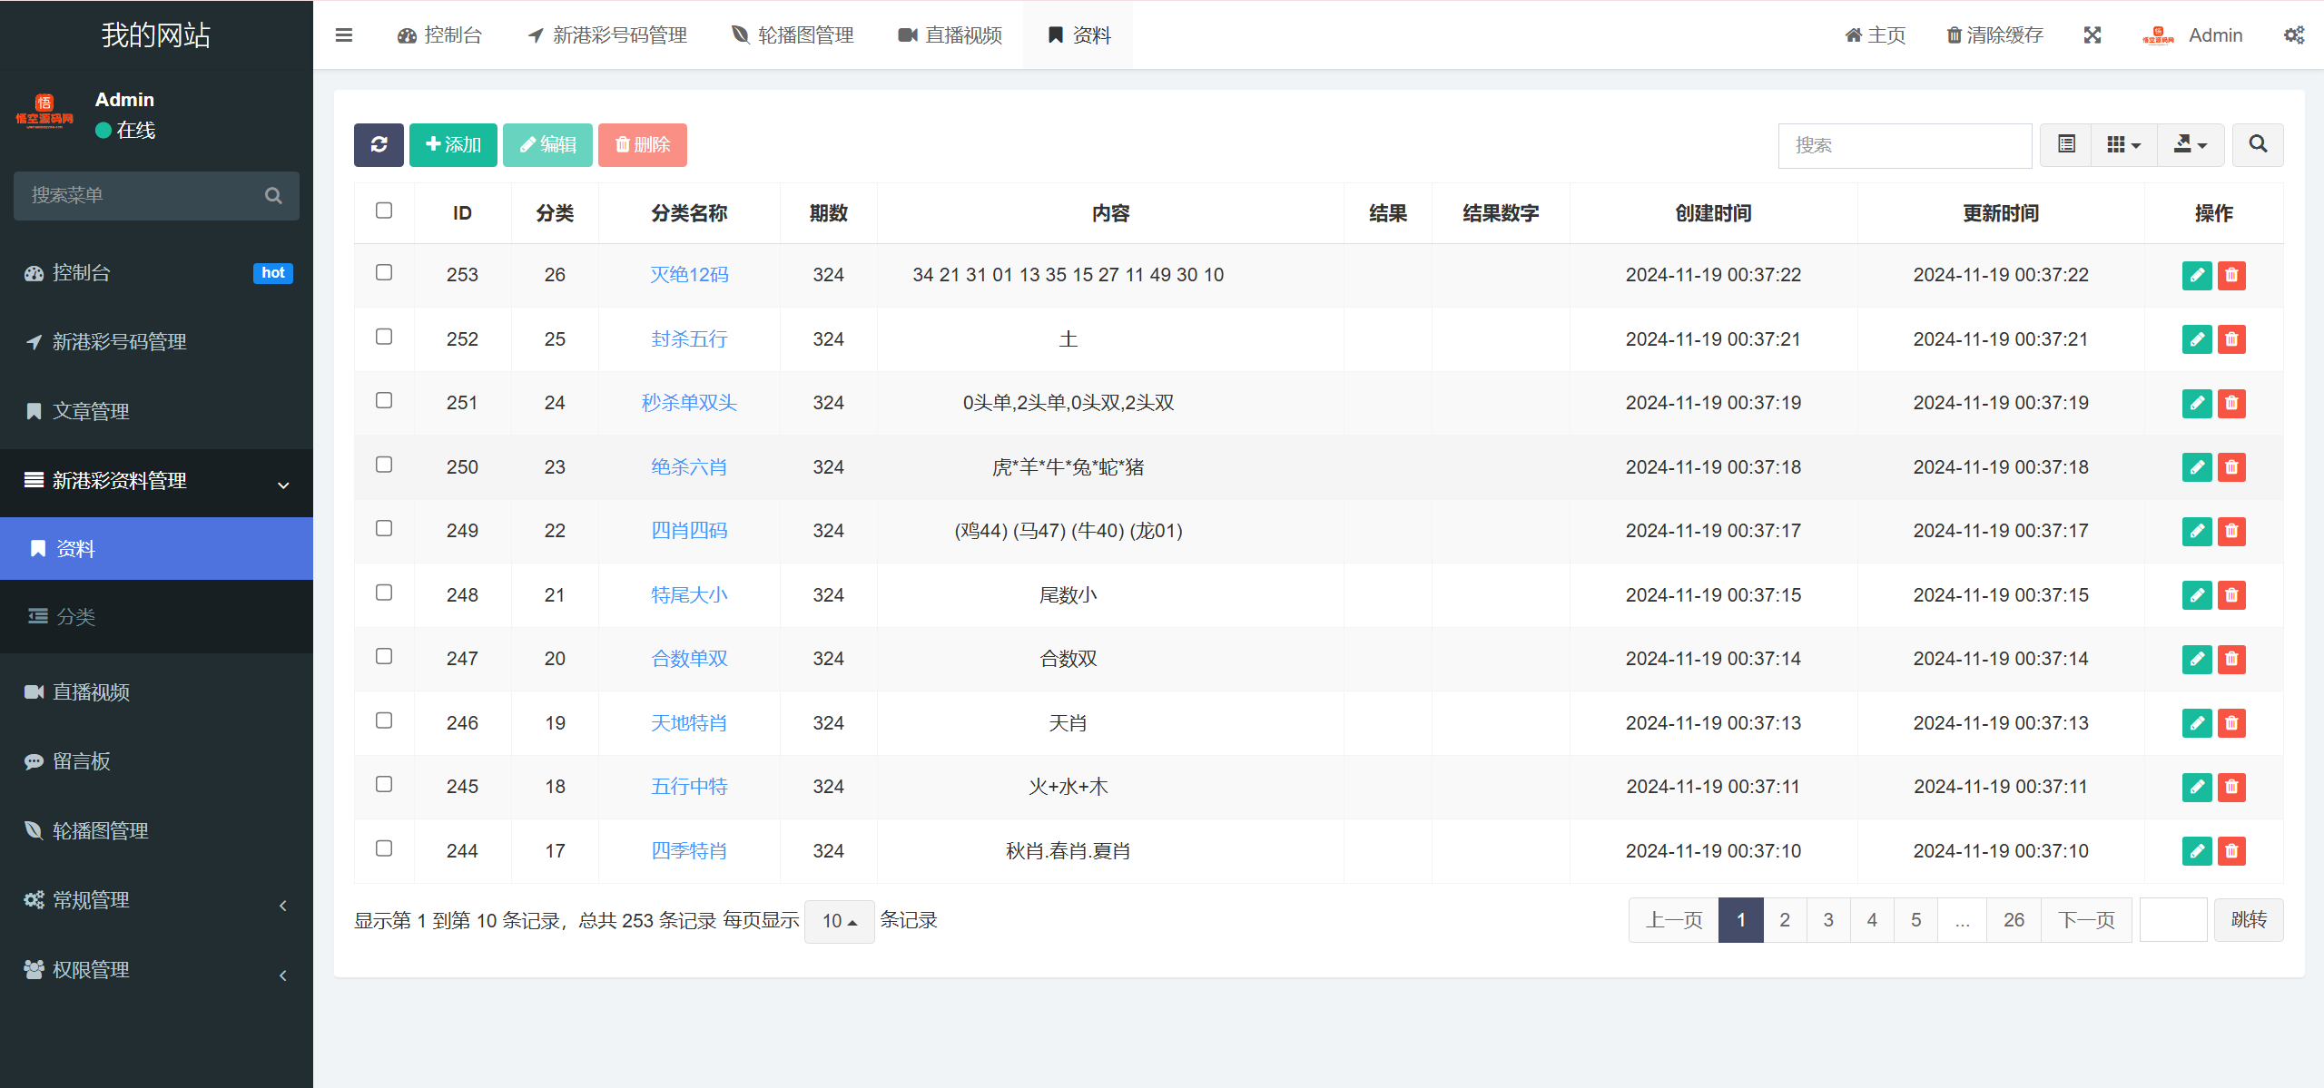Click red trash delete icon for row 250

click(x=2231, y=467)
